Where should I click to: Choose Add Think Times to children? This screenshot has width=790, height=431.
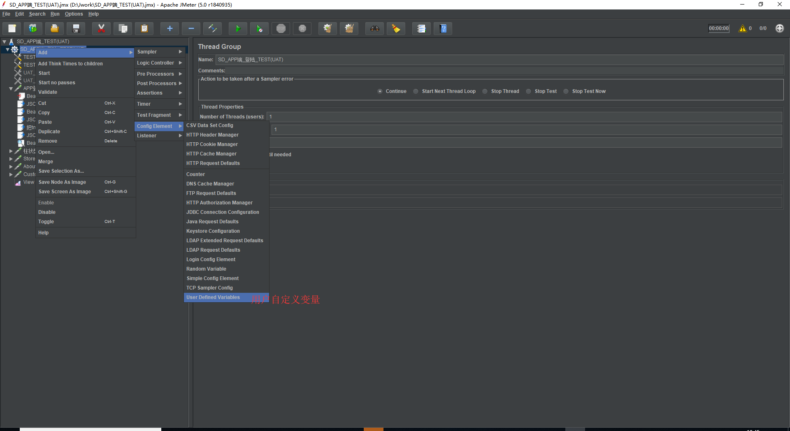coord(86,64)
